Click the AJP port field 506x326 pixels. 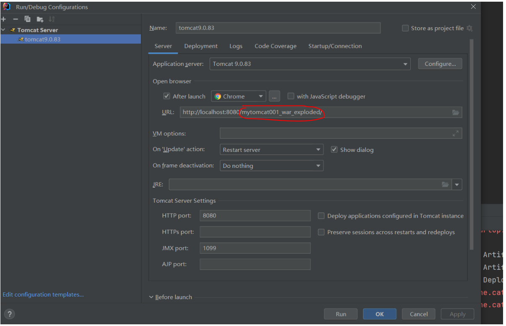coord(255,264)
